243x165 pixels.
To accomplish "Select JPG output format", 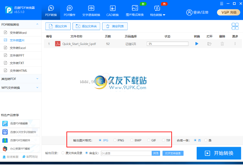I will point(103,140).
